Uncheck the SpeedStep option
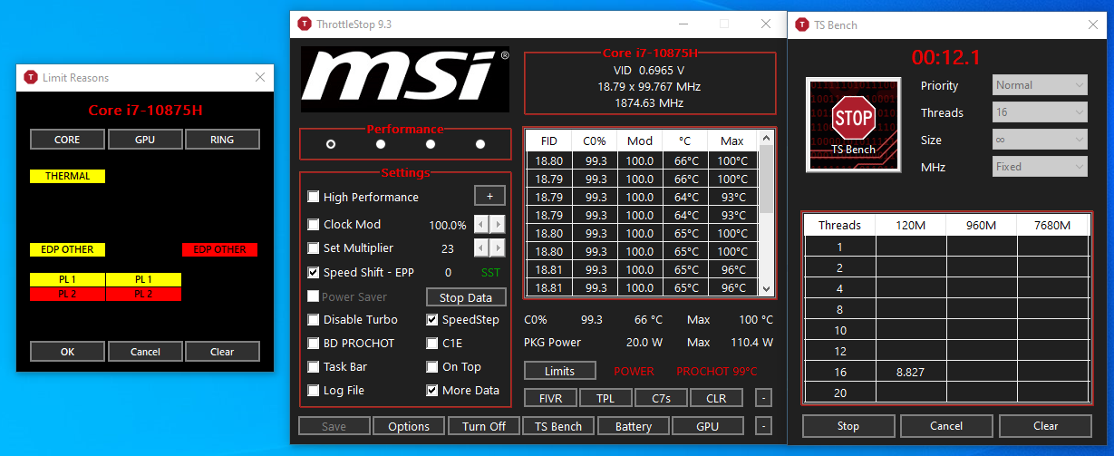1114x456 pixels. (x=432, y=320)
